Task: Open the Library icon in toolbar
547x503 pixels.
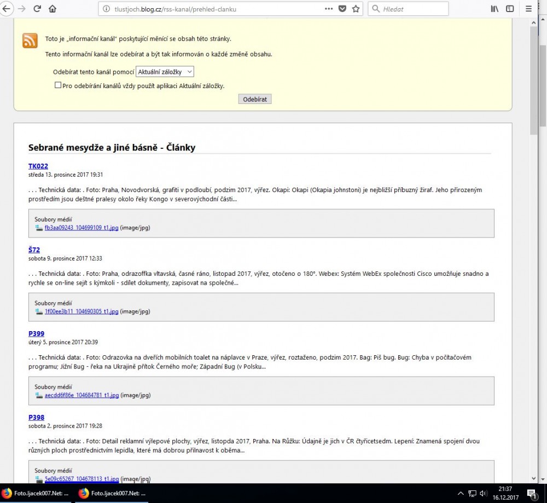Action: (494, 9)
